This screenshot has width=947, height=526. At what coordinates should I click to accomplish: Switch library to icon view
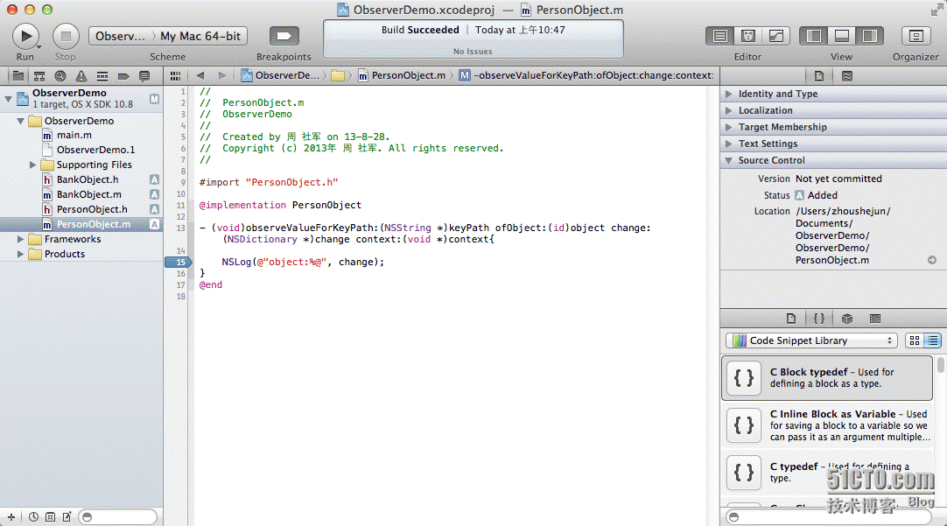(x=915, y=340)
